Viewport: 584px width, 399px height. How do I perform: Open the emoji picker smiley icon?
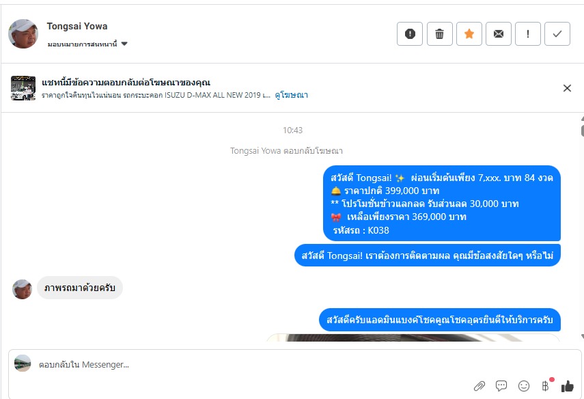[x=524, y=386]
